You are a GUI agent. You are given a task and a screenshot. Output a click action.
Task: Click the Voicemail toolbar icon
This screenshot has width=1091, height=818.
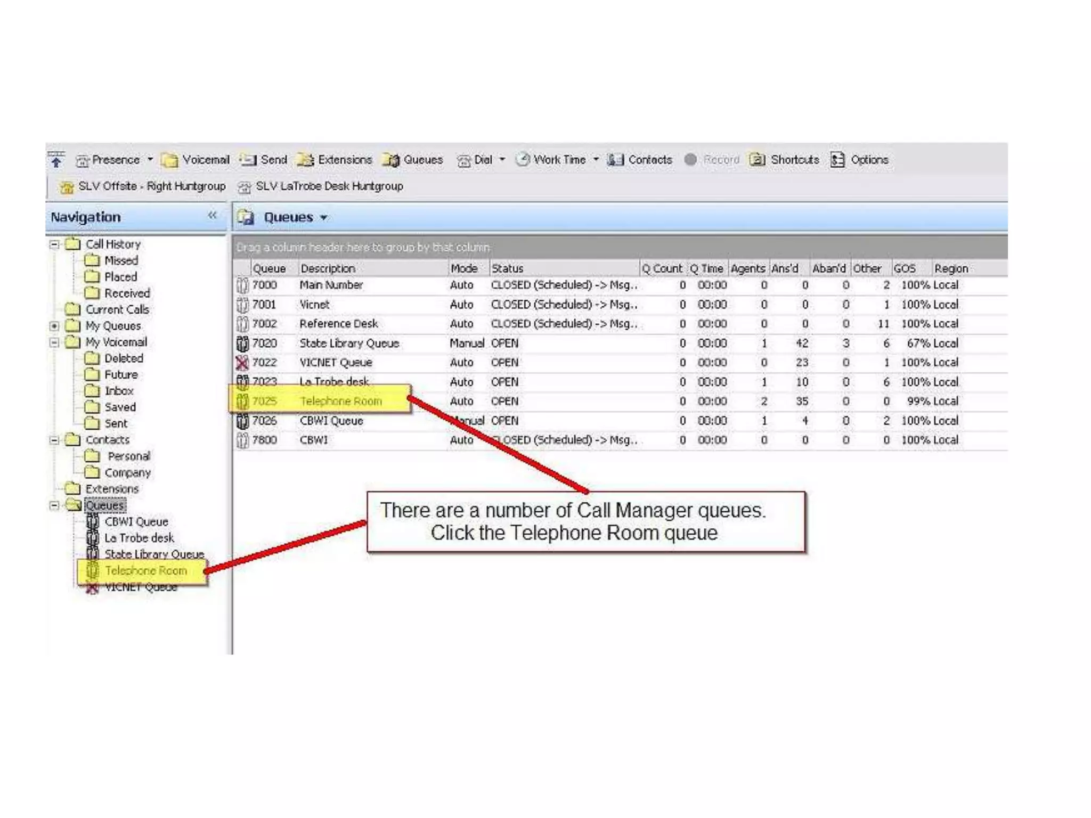click(170, 160)
